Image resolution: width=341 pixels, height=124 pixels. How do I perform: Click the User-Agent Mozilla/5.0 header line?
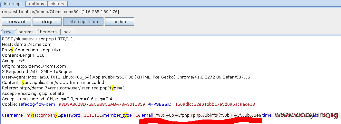(126, 77)
